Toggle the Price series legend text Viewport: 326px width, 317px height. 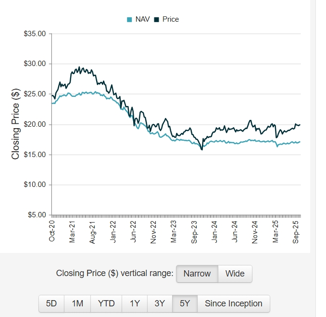170,19
